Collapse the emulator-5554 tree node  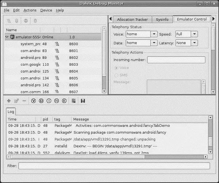click(x=7, y=37)
